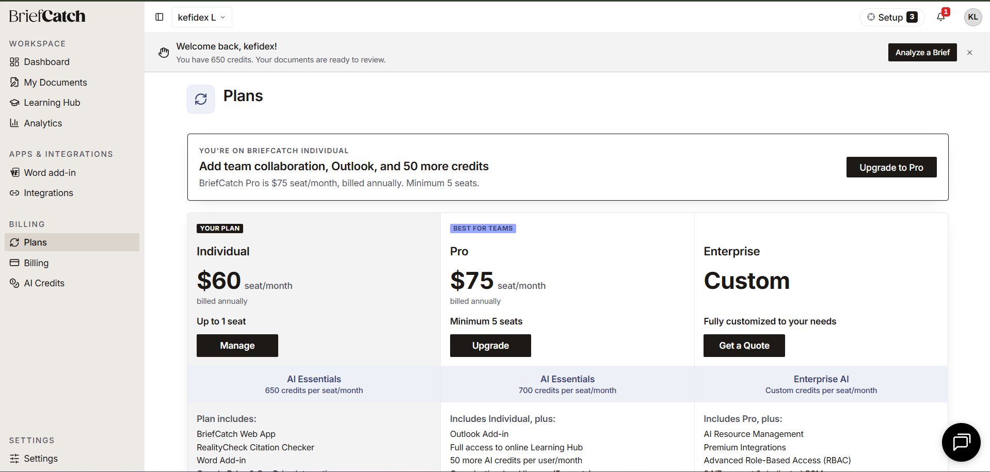
Task: Click the $60 price text
Action: [x=219, y=281]
